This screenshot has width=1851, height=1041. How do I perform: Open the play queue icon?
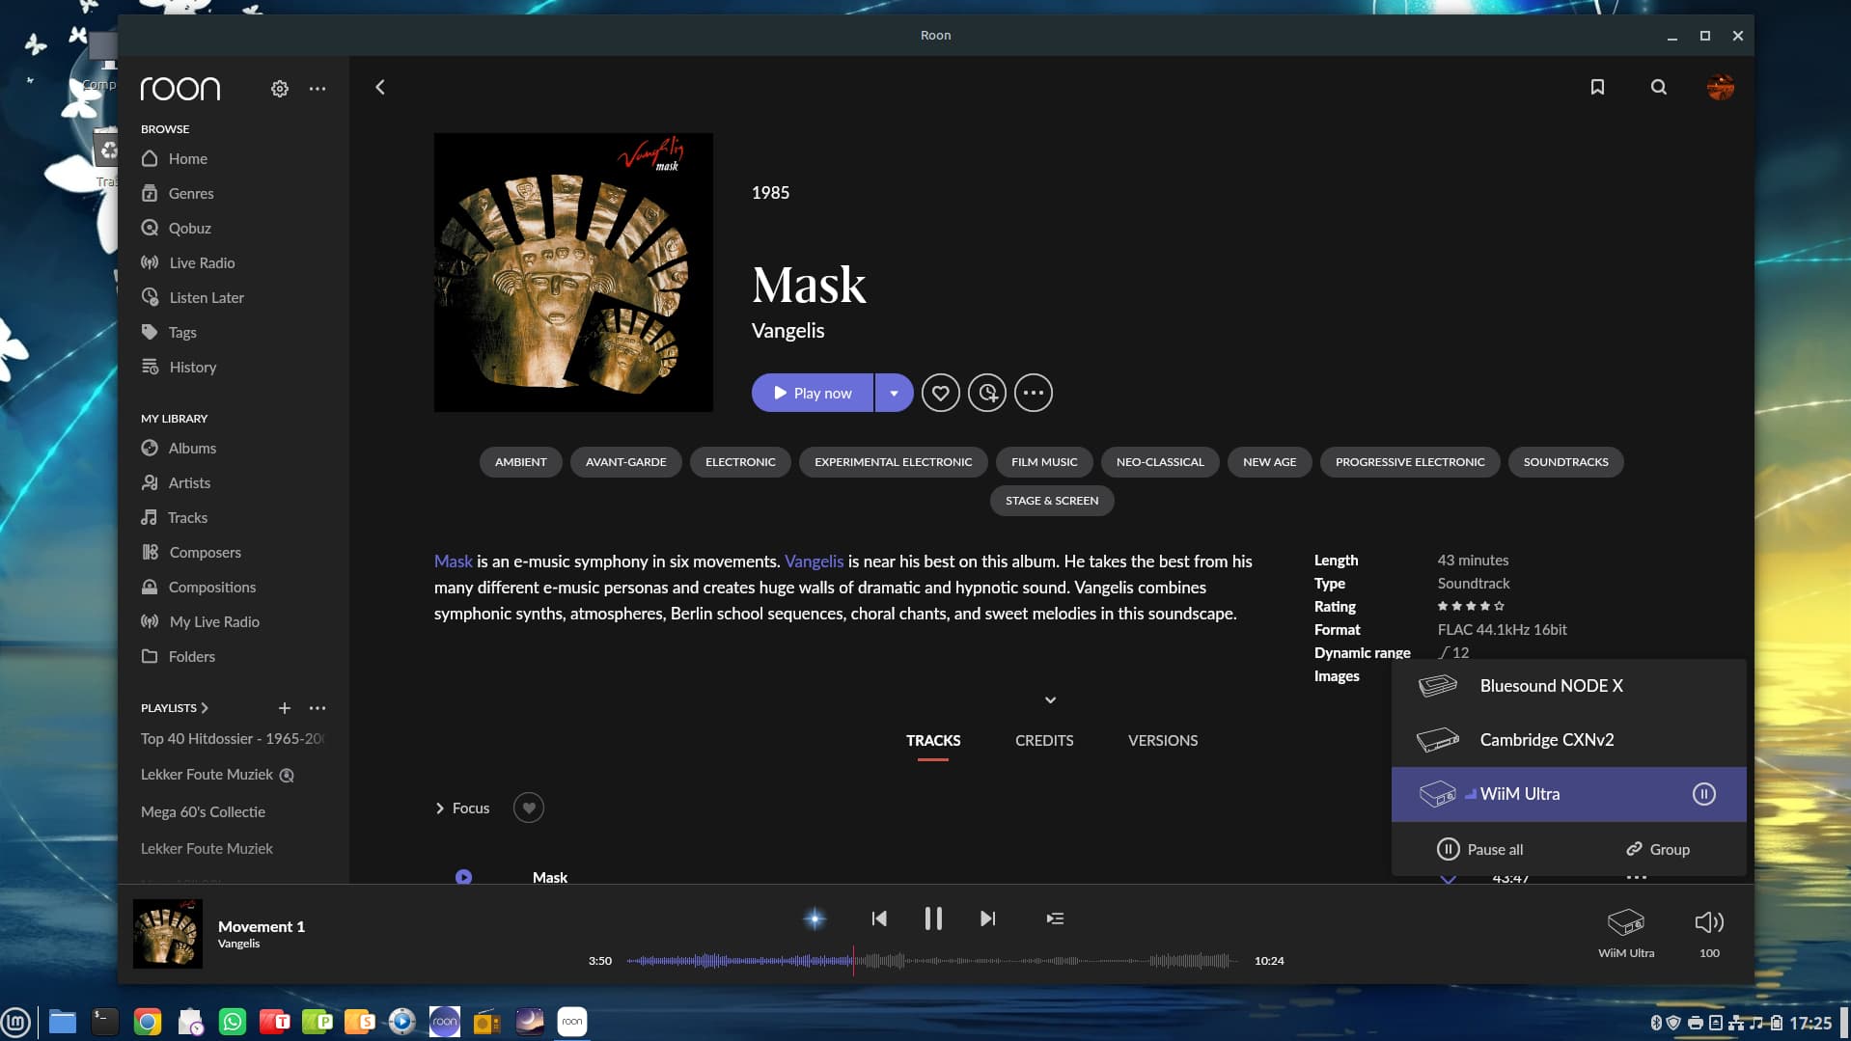click(x=1055, y=918)
